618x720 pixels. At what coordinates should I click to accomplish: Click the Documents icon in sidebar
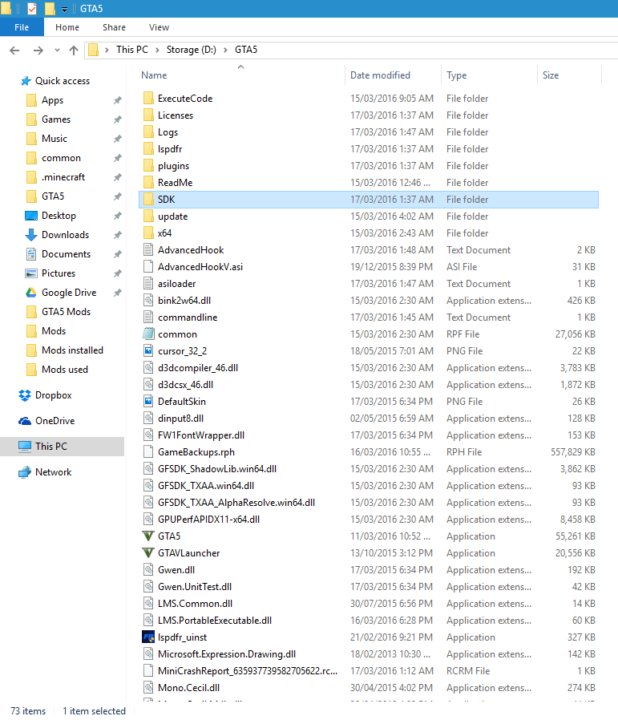click(30, 254)
